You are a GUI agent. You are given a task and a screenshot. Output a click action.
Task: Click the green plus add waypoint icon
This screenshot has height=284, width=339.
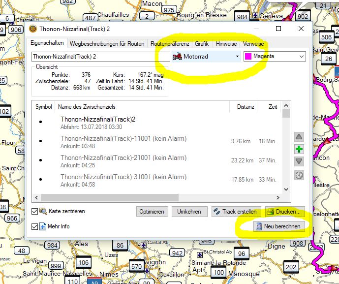[x=299, y=149]
